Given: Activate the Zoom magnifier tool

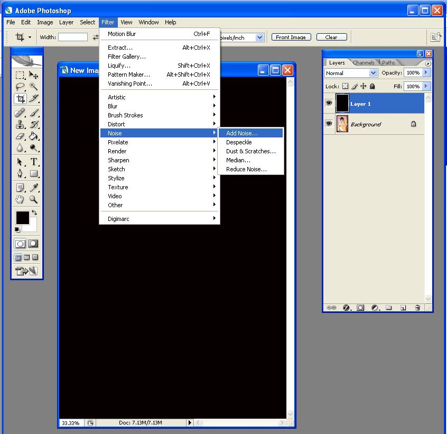Looking at the screenshot, I should [x=34, y=199].
